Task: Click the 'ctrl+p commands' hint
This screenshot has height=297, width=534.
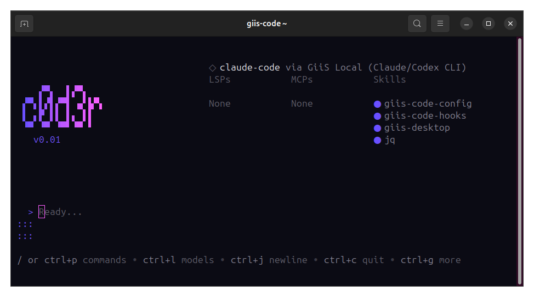Action: 85,260
